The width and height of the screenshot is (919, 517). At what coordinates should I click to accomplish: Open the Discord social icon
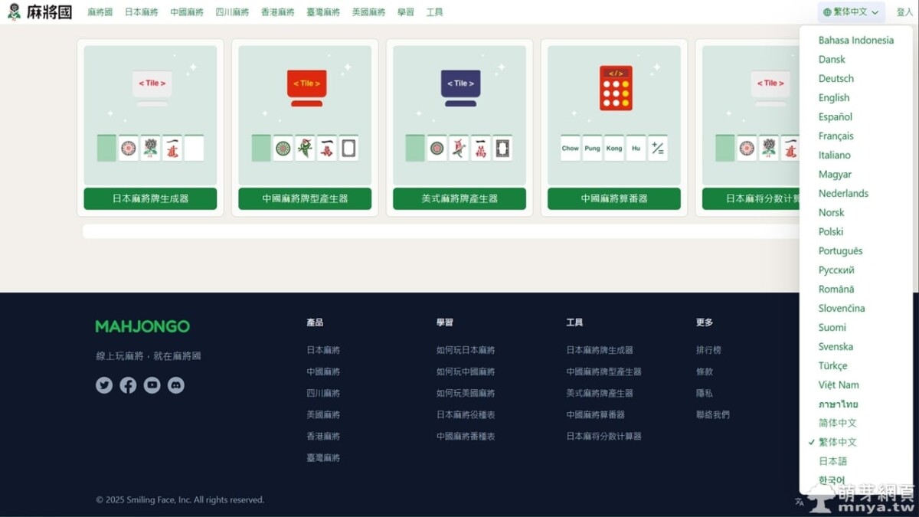point(176,385)
